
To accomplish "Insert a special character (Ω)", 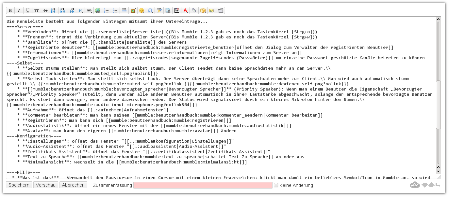I will pyautogui.click(x=150, y=10).
